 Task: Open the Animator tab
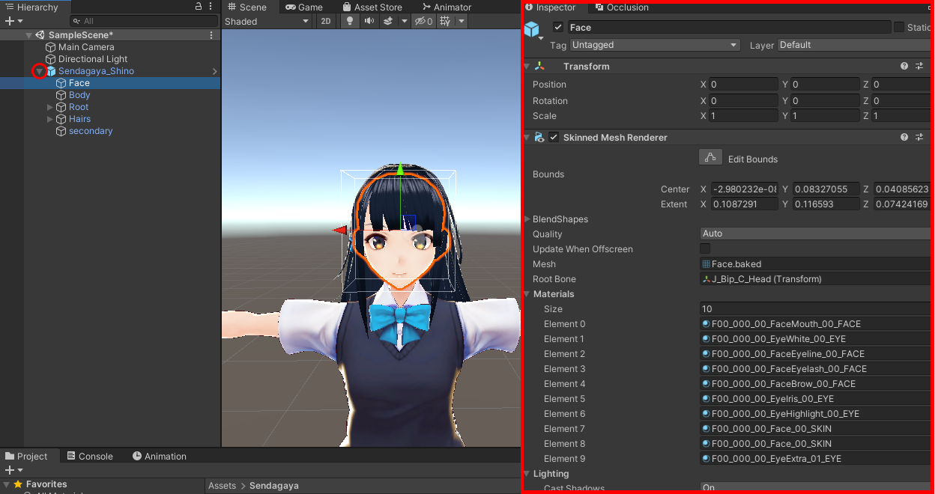[x=447, y=7]
